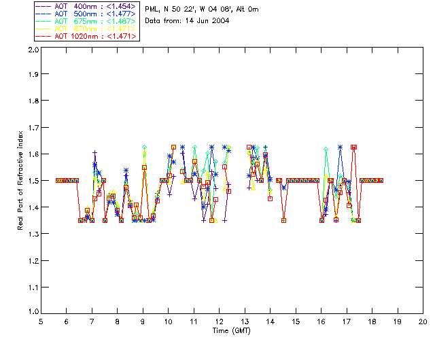This screenshot has width=435, height=348.
Task: Click the AOT 500nm legend entry
Action: click(86, 14)
